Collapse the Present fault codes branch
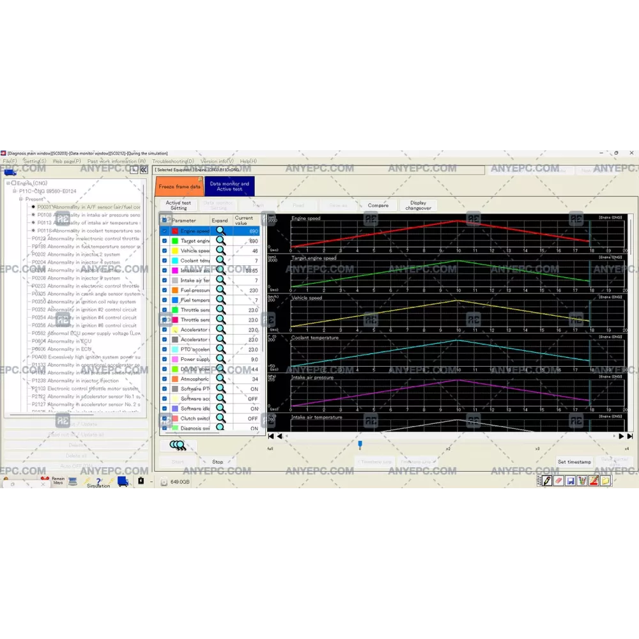This screenshot has height=639, width=639. (21, 199)
